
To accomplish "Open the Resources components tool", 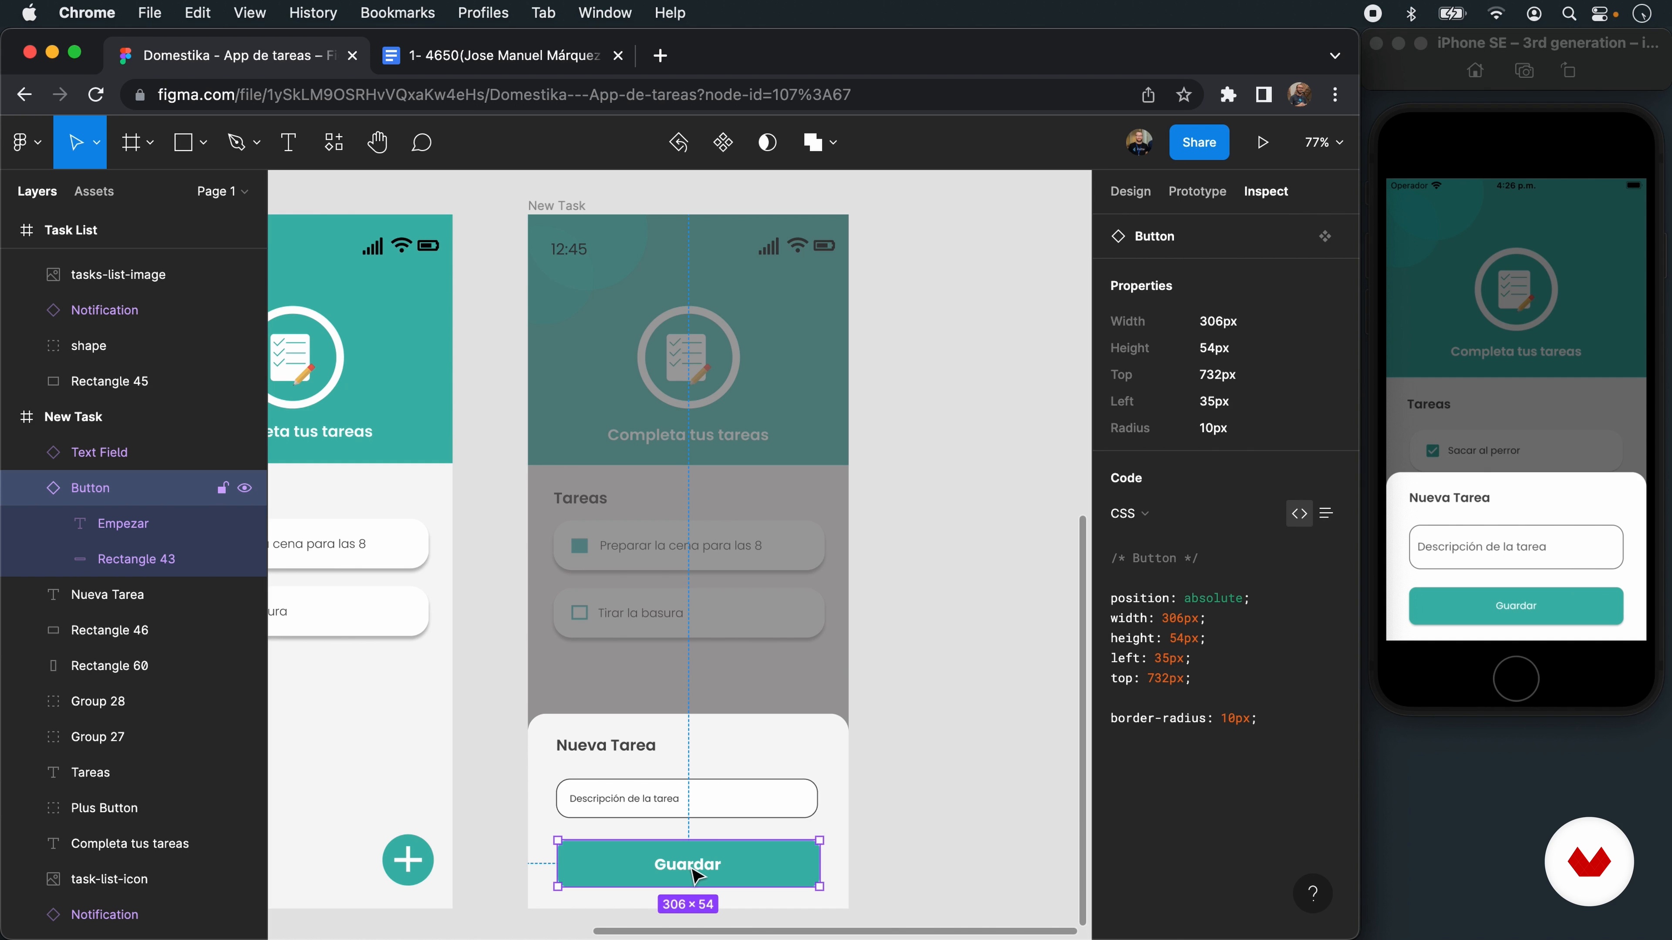I will point(334,142).
